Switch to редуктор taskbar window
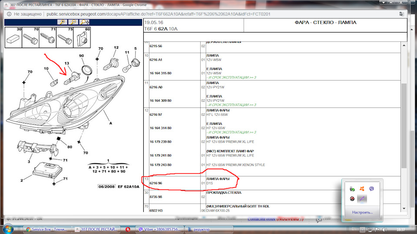The width and height of the screenshot is (417, 234). point(209,230)
